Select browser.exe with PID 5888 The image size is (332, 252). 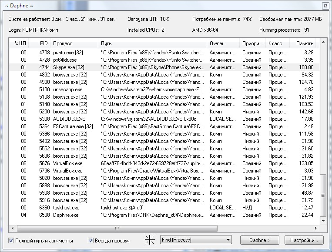pos(164,186)
